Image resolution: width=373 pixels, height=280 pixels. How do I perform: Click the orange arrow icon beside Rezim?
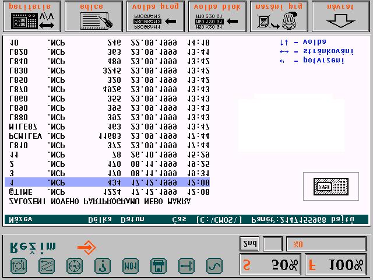pyautogui.click(x=87, y=247)
